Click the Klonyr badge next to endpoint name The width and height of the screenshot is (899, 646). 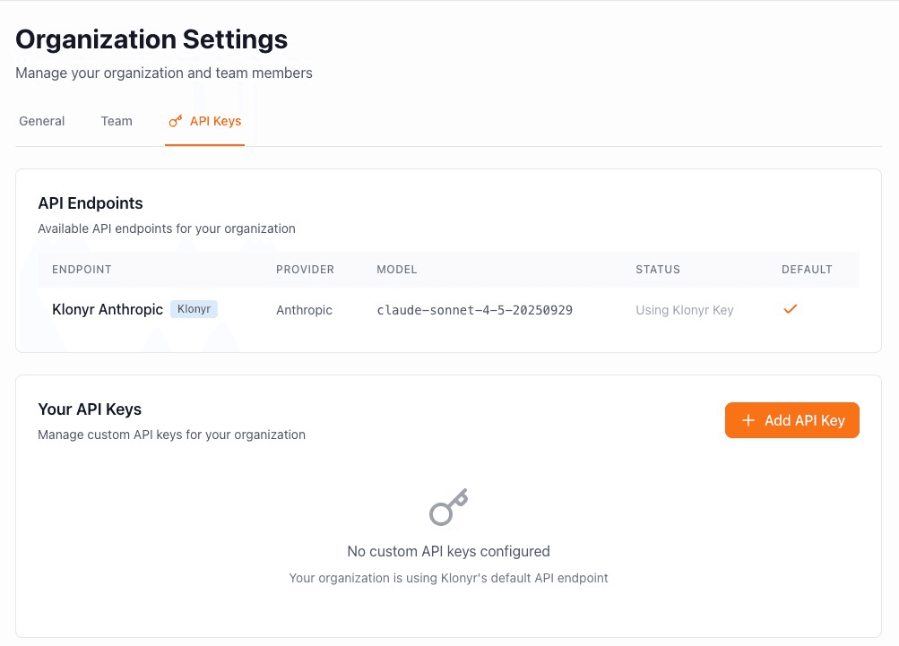[x=194, y=309]
